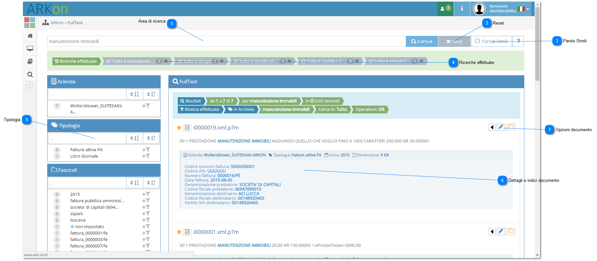Viewport: 597px width, 261px height.
Task: Remove the 'Tutto » manutenzio' past search
Action: pyautogui.click(x=166, y=61)
